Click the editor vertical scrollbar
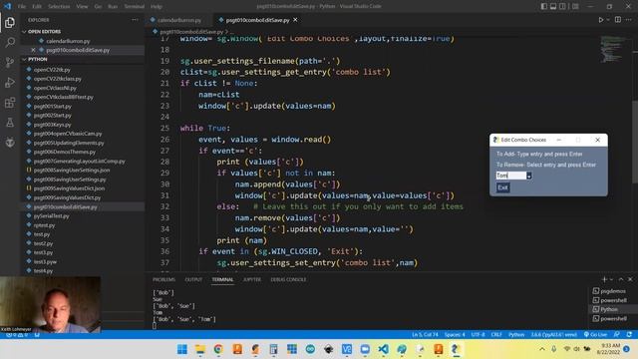 point(635,143)
